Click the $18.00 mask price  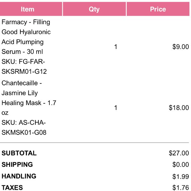tap(179, 108)
